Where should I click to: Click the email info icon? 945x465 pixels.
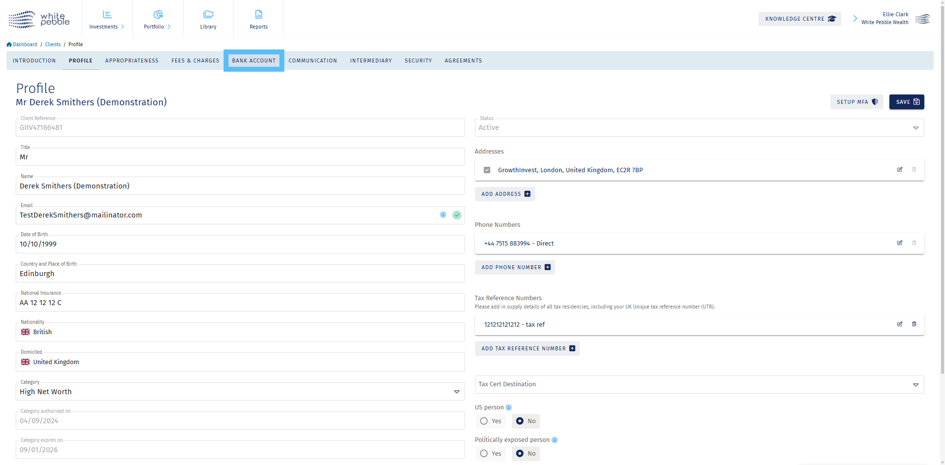443,215
